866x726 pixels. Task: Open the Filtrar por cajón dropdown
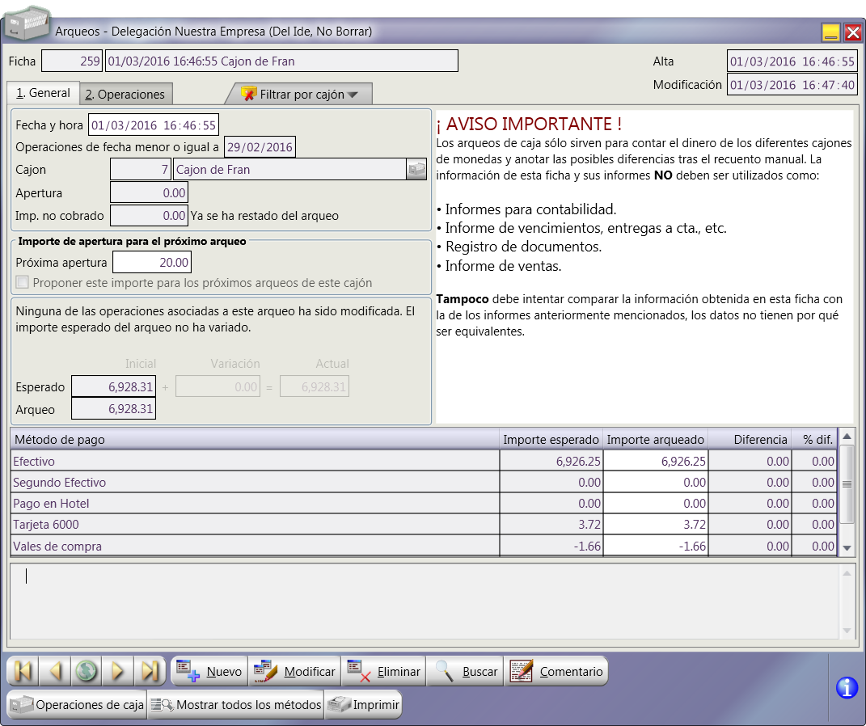click(301, 95)
